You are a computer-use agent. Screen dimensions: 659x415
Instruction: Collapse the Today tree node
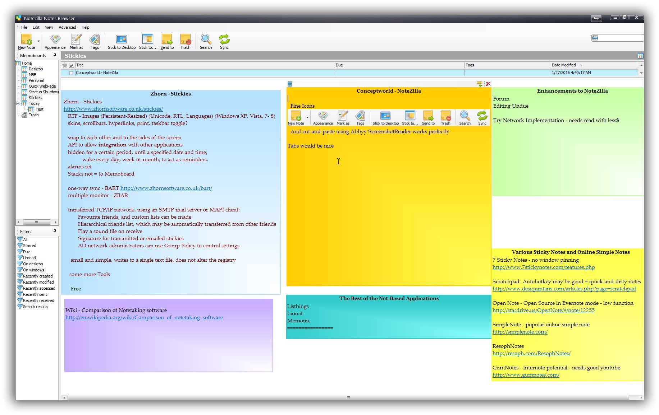pyautogui.click(x=18, y=103)
